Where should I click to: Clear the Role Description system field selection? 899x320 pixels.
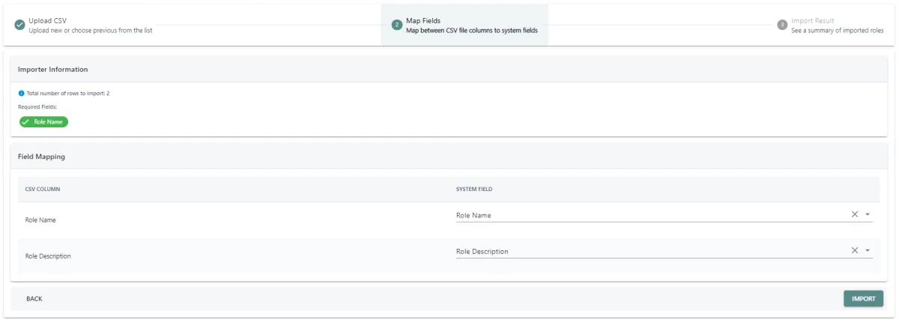pyautogui.click(x=855, y=250)
